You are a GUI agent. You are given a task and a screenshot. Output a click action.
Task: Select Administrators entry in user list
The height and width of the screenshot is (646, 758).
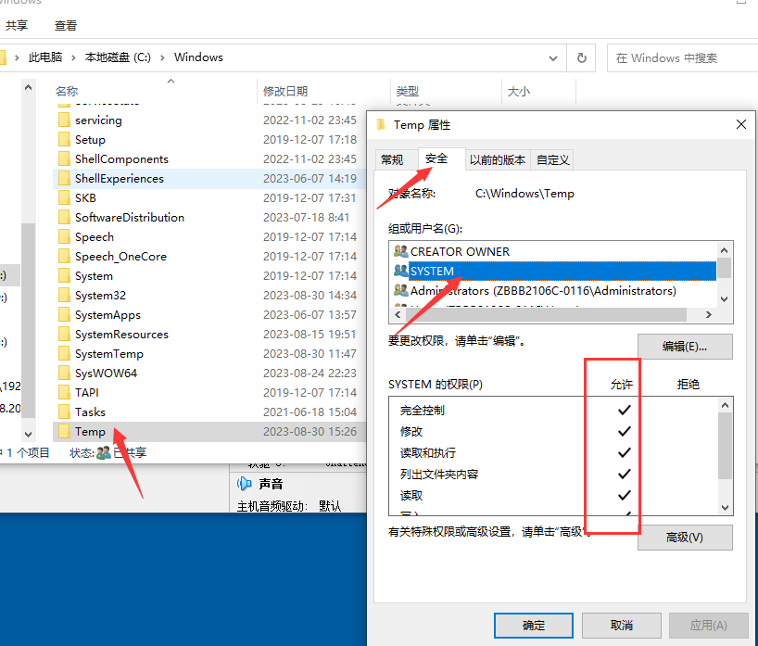554,290
